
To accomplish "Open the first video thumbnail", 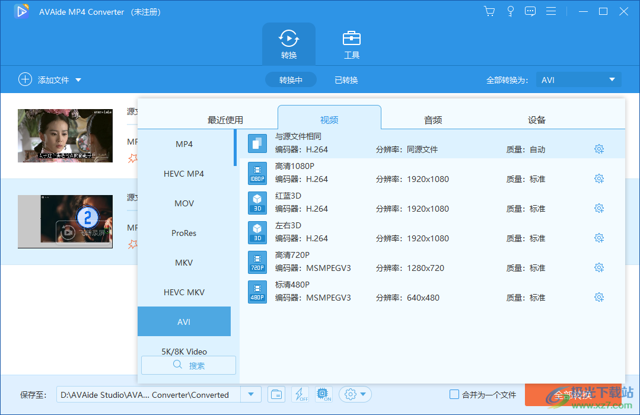I will (x=65, y=136).
